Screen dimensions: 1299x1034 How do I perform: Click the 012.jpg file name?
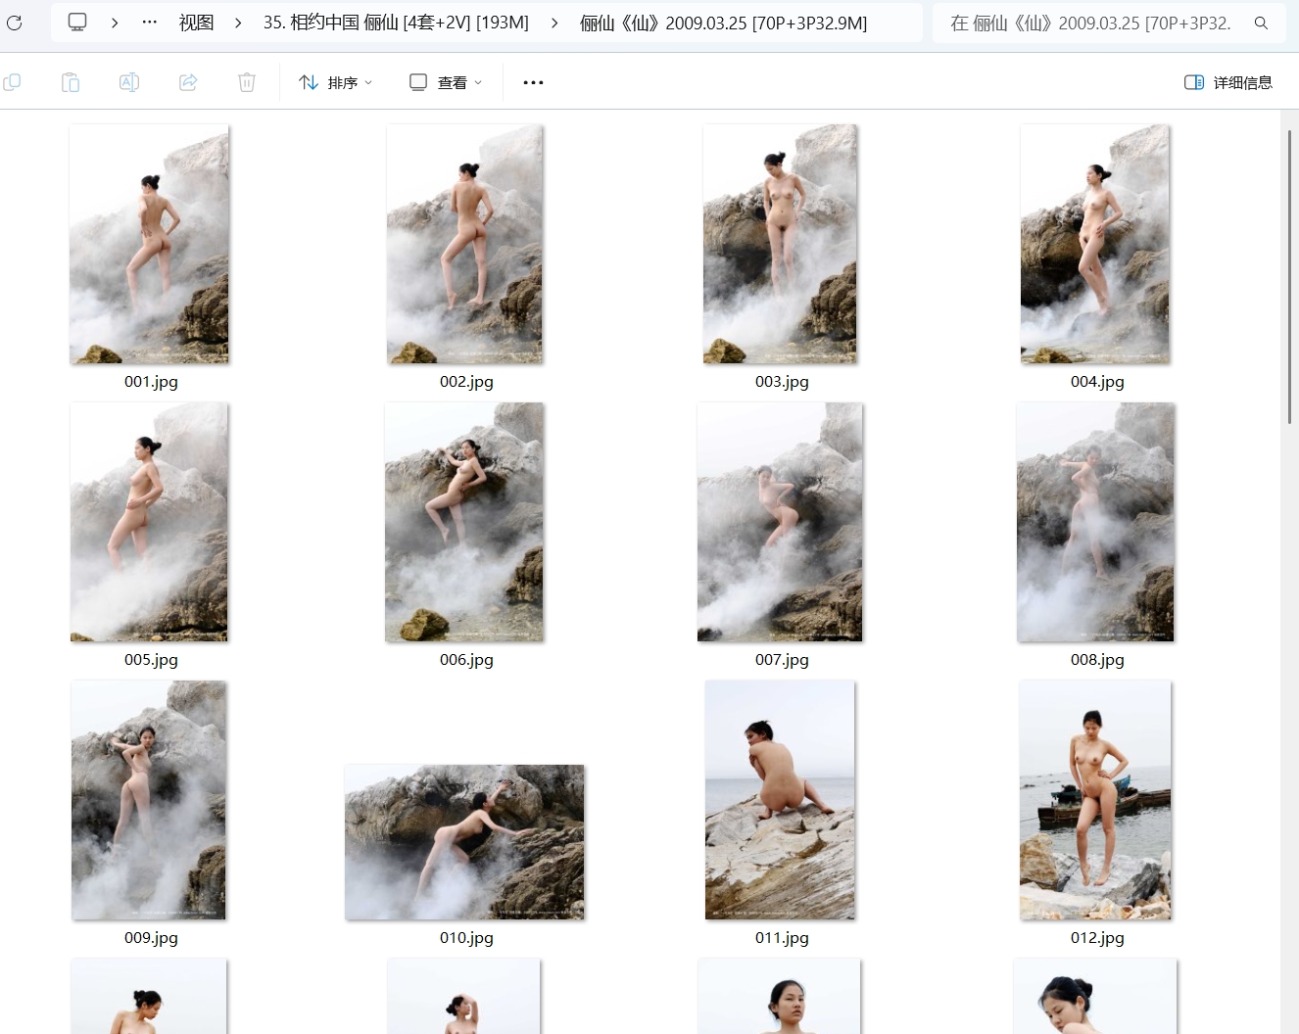(1097, 938)
